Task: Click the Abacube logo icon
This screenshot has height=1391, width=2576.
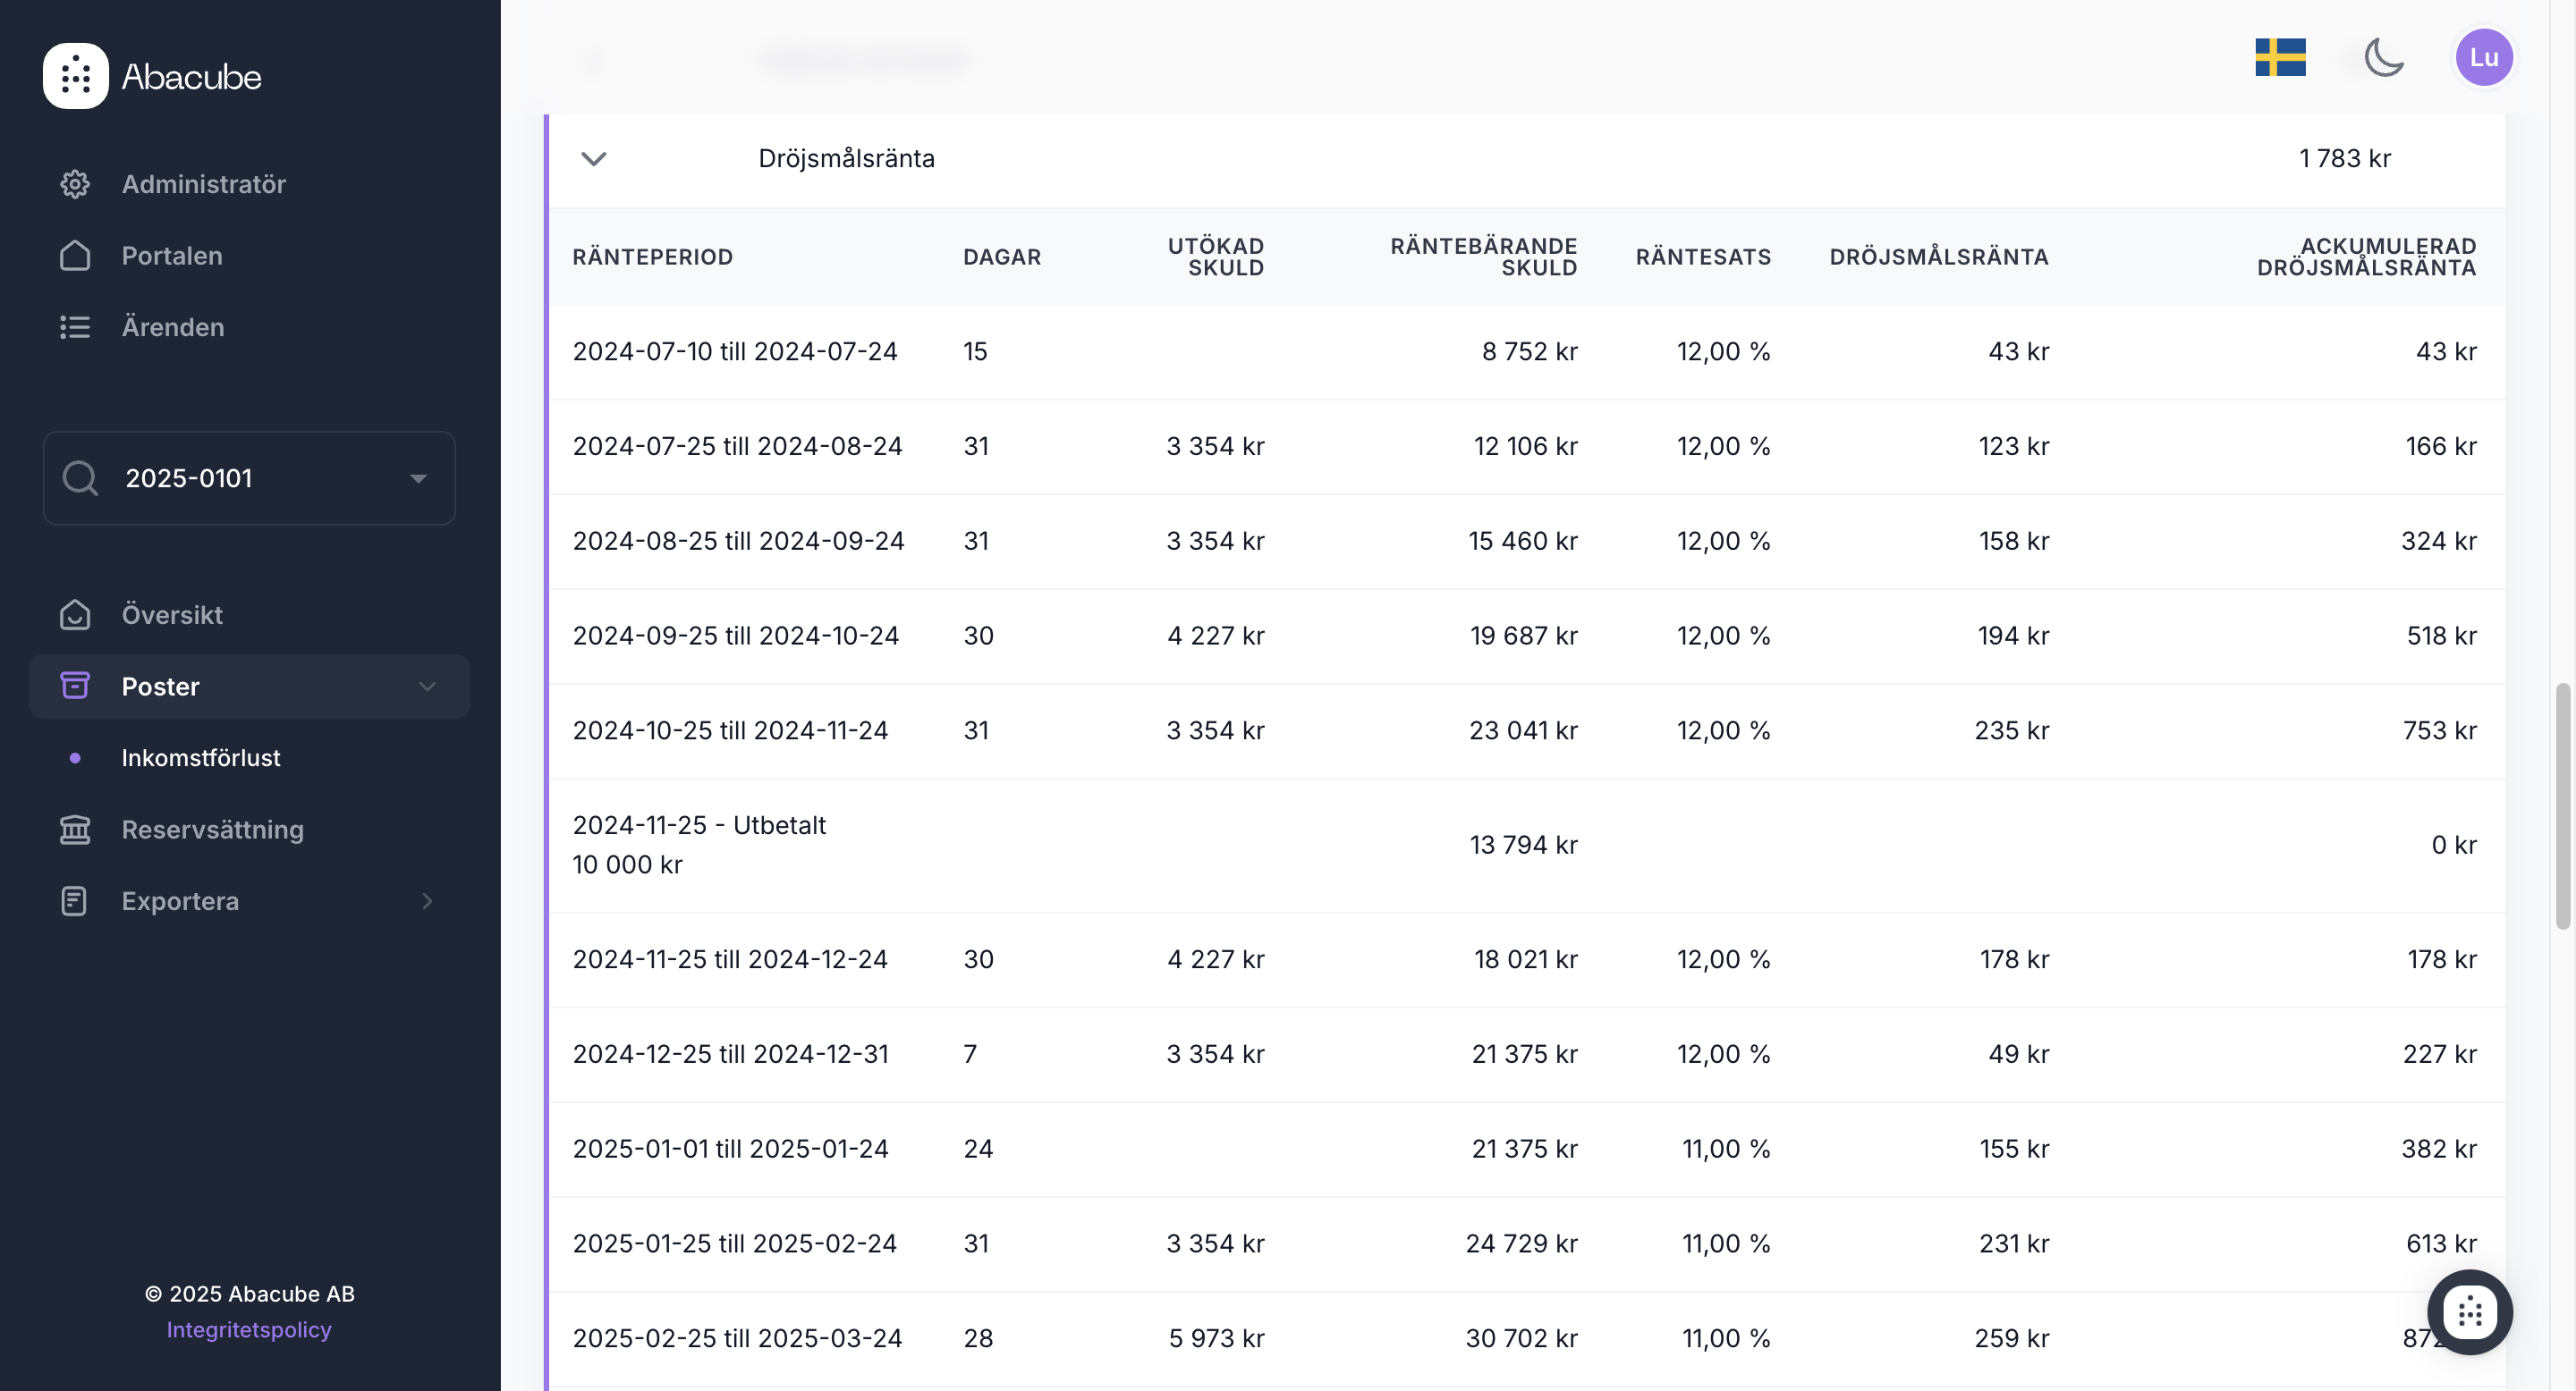Action: 75,76
